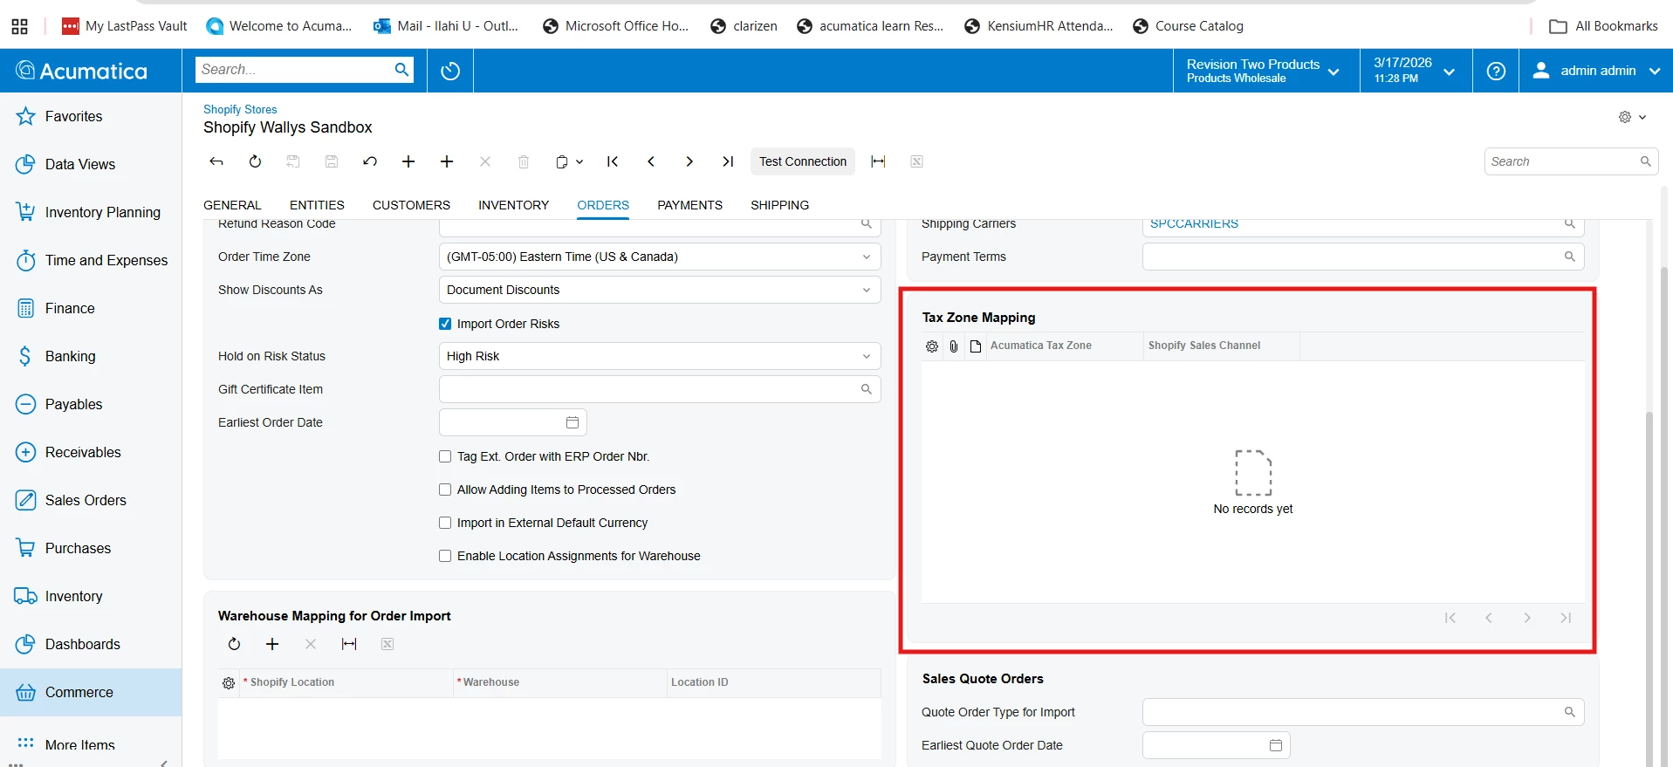
Task: Switch to ENTITIES tab
Action: click(x=317, y=205)
